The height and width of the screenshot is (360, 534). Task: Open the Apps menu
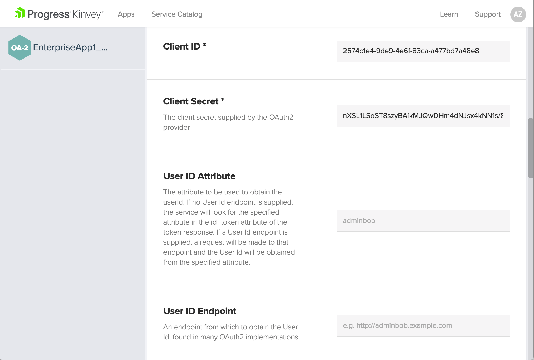[126, 14]
